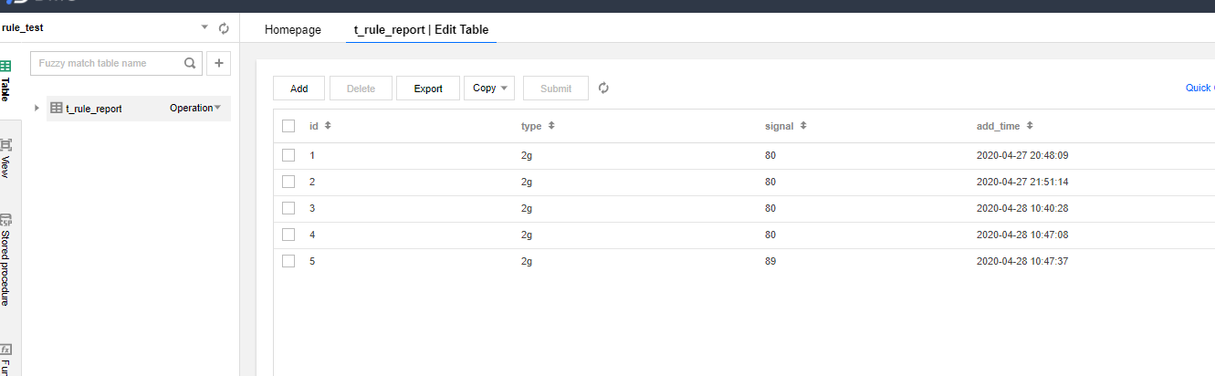The width and height of the screenshot is (1215, 376).
Task: Open the Copy dropdown menu
Action: pos(489,89)
